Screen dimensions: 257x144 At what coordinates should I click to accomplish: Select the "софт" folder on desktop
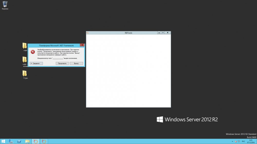[x=25, y=46]
